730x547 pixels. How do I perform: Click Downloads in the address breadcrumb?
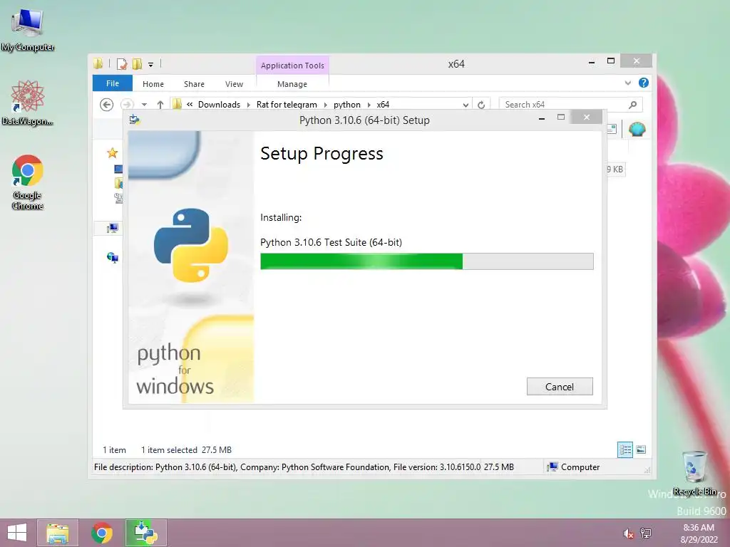click(219, 105)
